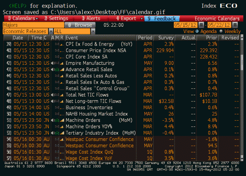Image resolution: width=246 pixels, height=176 pixels.
Task: Click envelope icon on Business Inventories row
Action: click(57, 108)
